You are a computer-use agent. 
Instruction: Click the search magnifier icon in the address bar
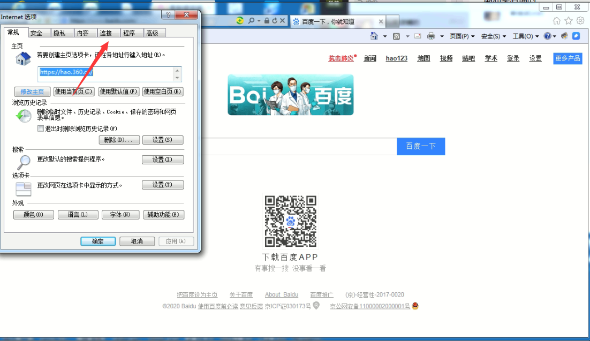click(x=251, y=21)
